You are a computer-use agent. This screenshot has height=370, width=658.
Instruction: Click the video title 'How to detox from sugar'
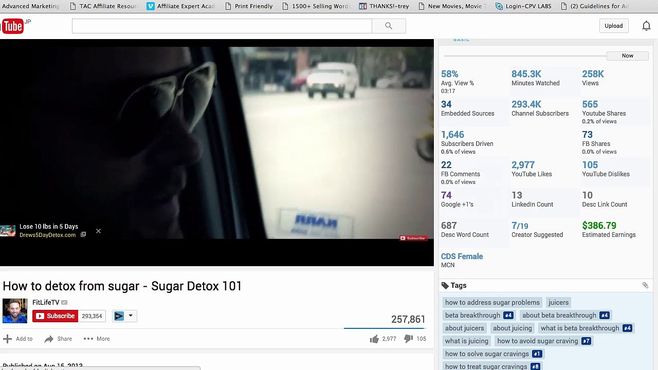122,286
